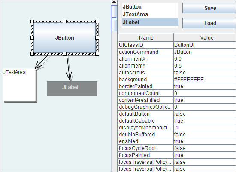Click the bottom-right resize handle of JButton

97,54
